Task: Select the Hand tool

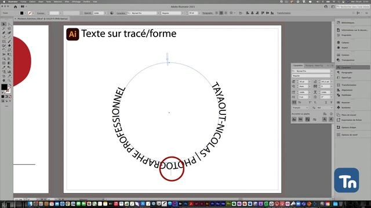Action: pos(4,80)
